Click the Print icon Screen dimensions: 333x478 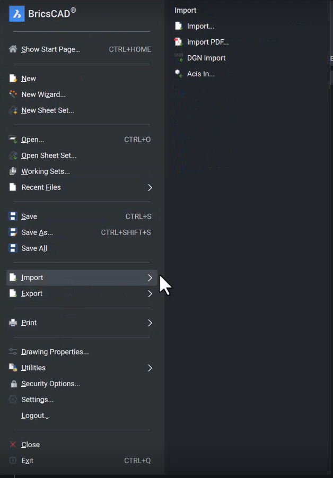(12, 322)
